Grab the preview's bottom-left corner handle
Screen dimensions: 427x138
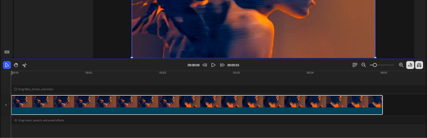132,57
